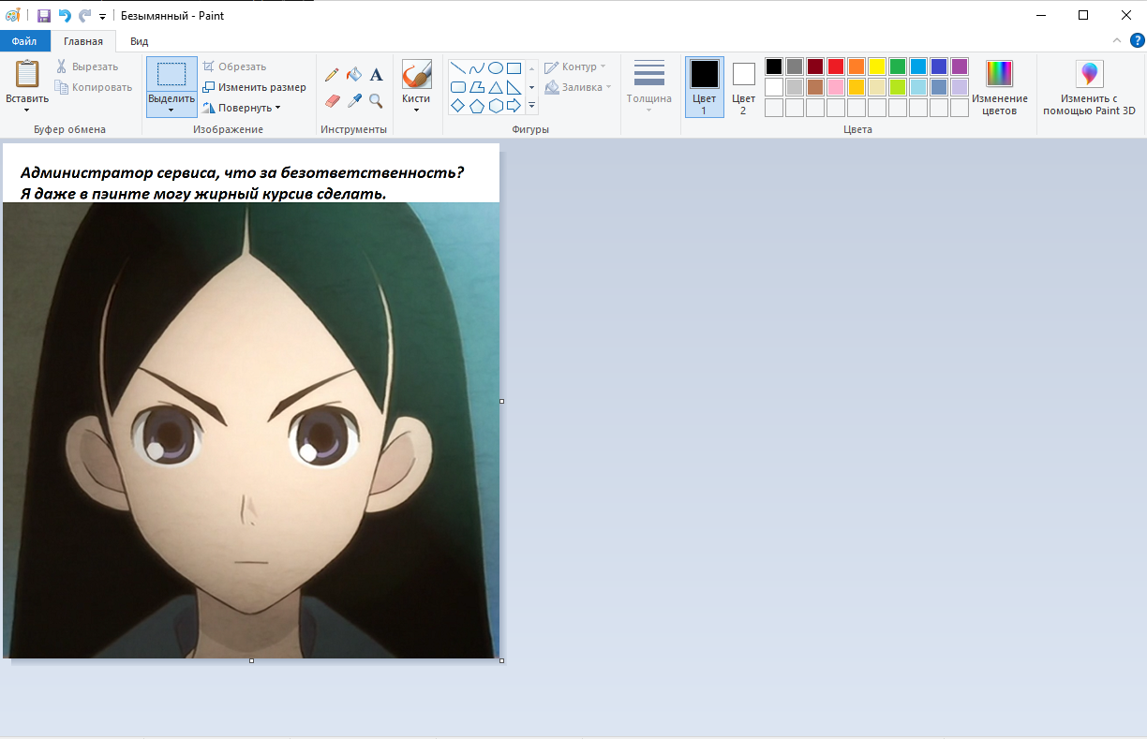Open Изменение цветов color editor
1147x739 pixels.
(x=1000, y=86)
